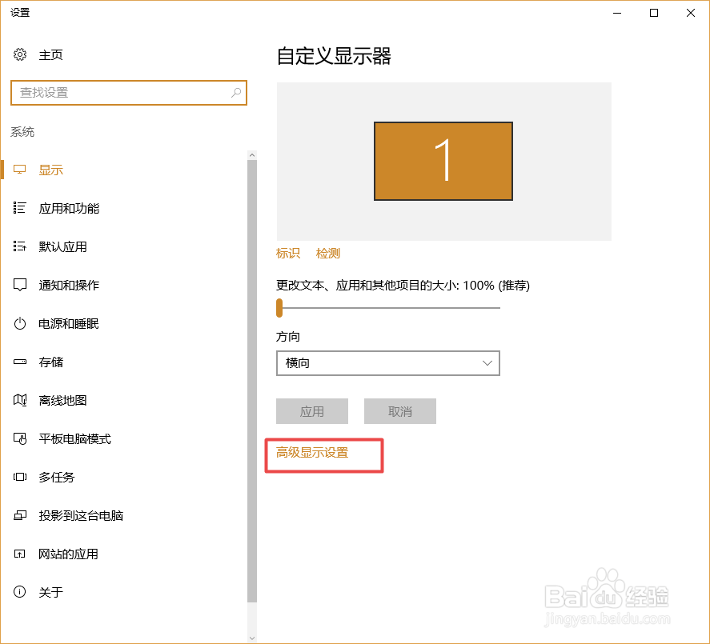Click the 显示 monitor icon
The height and width of the screenshot is (644, 710).
tap(19, 170)
